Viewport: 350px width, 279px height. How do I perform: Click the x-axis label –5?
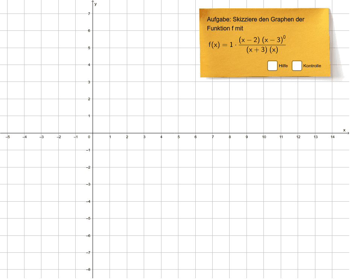coord(8,137)
